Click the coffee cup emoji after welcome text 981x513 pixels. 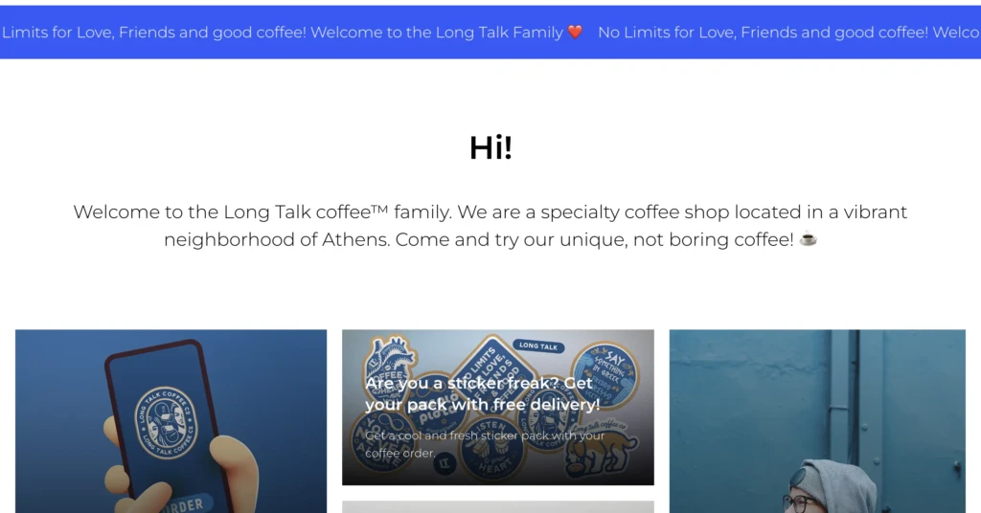tap(809, 238)
